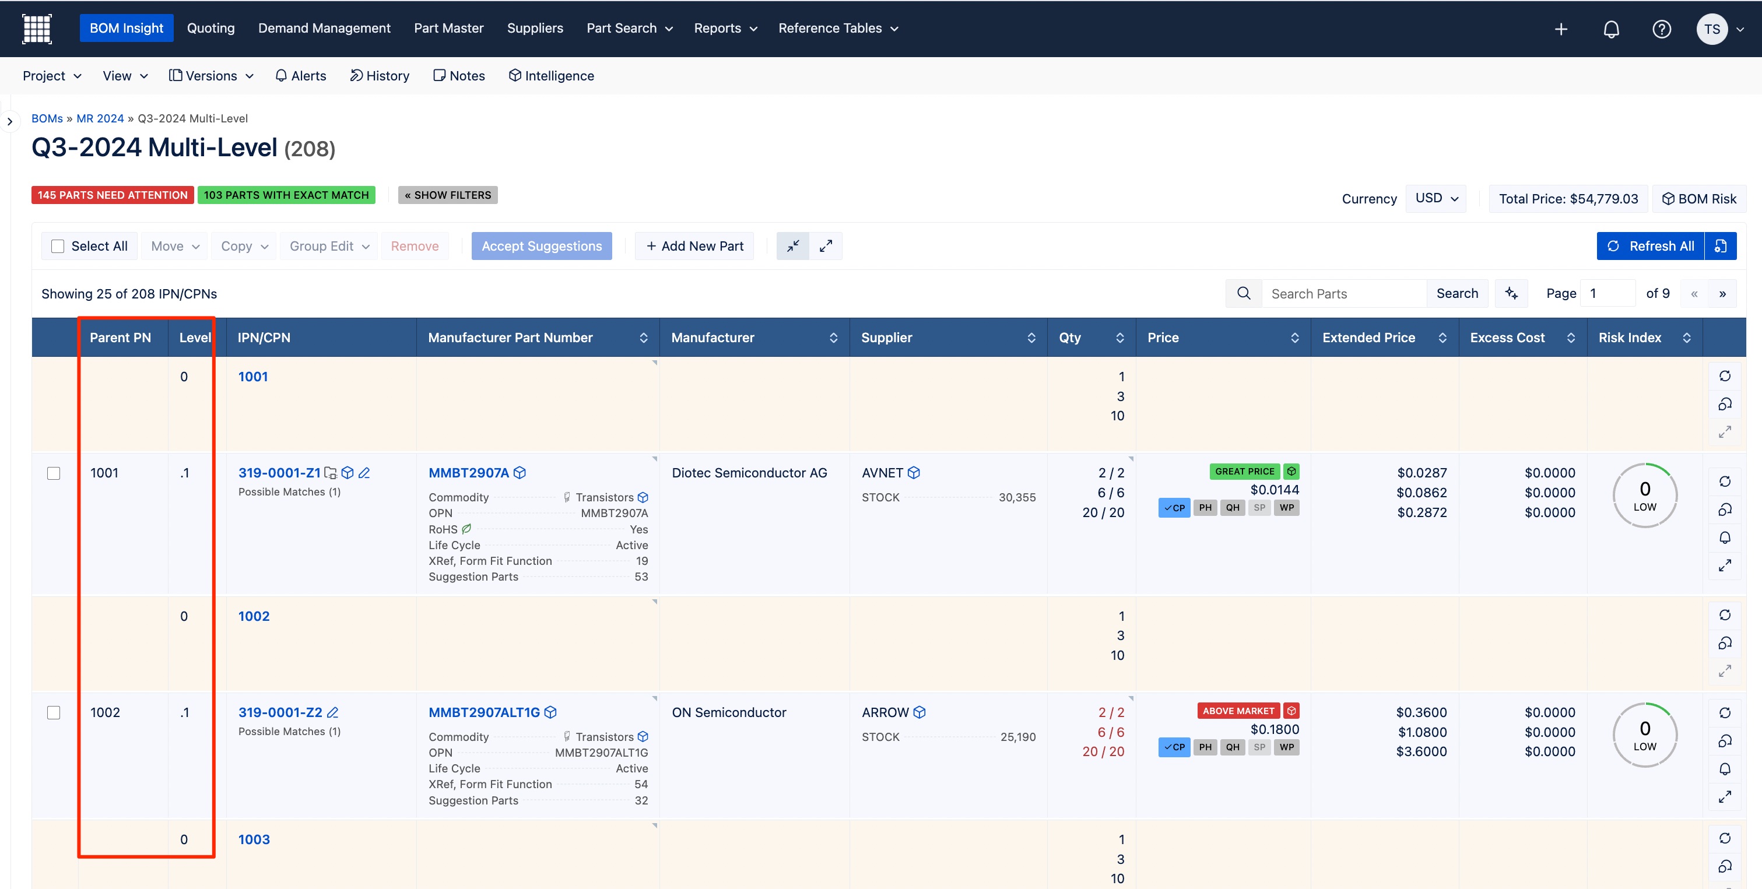The image size is (1762, 889).
Task: Click the Page number field
Action: coord(1609,293)
